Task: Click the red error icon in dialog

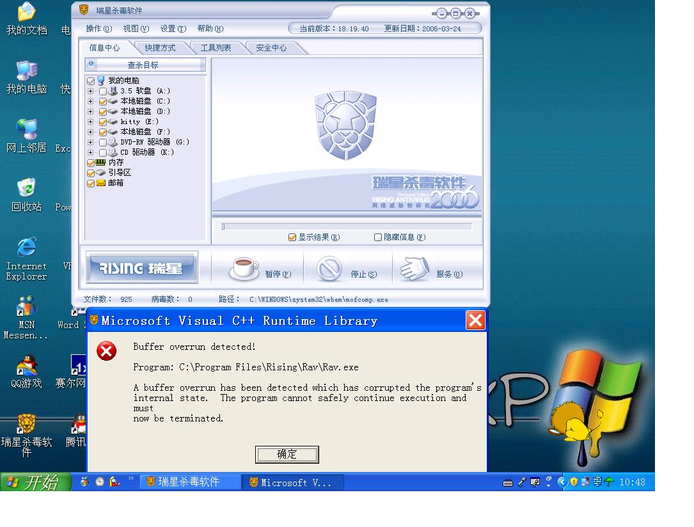Action: coord(107,351)
